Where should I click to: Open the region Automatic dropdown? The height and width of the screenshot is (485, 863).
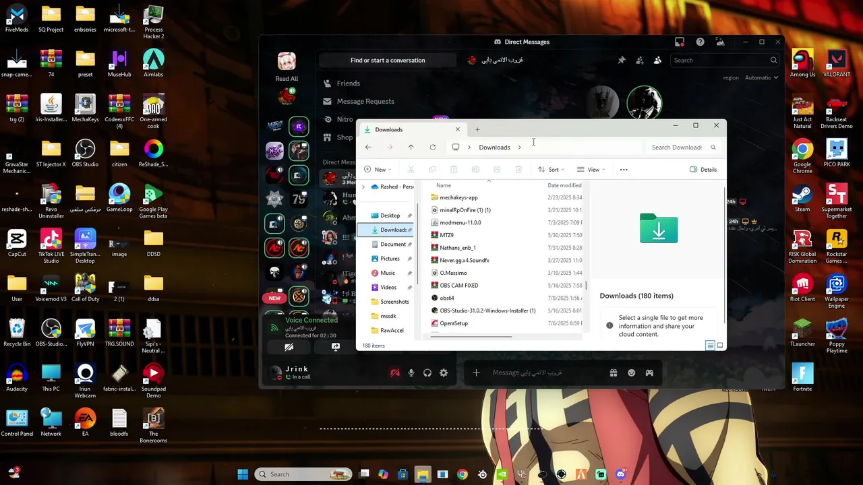coord(761,77)
